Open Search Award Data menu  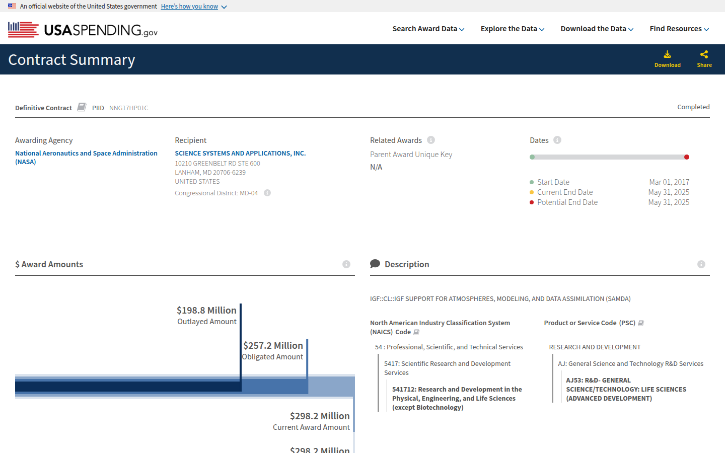click(428, 29)
